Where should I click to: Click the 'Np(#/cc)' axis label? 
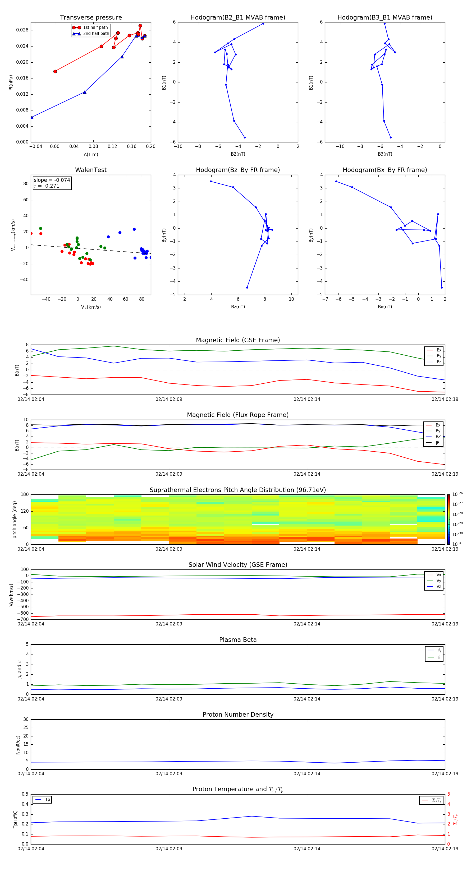pos(18,745)
